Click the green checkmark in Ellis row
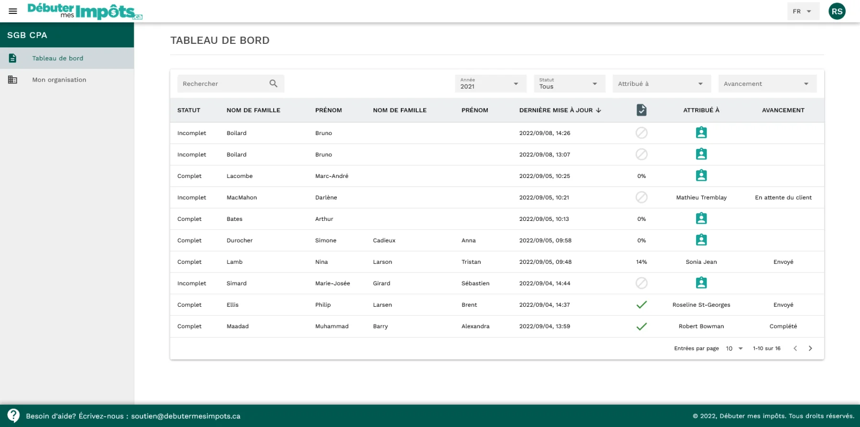Image resolution: width=860 pixels, height=427 pixels. tap(642, 304)
